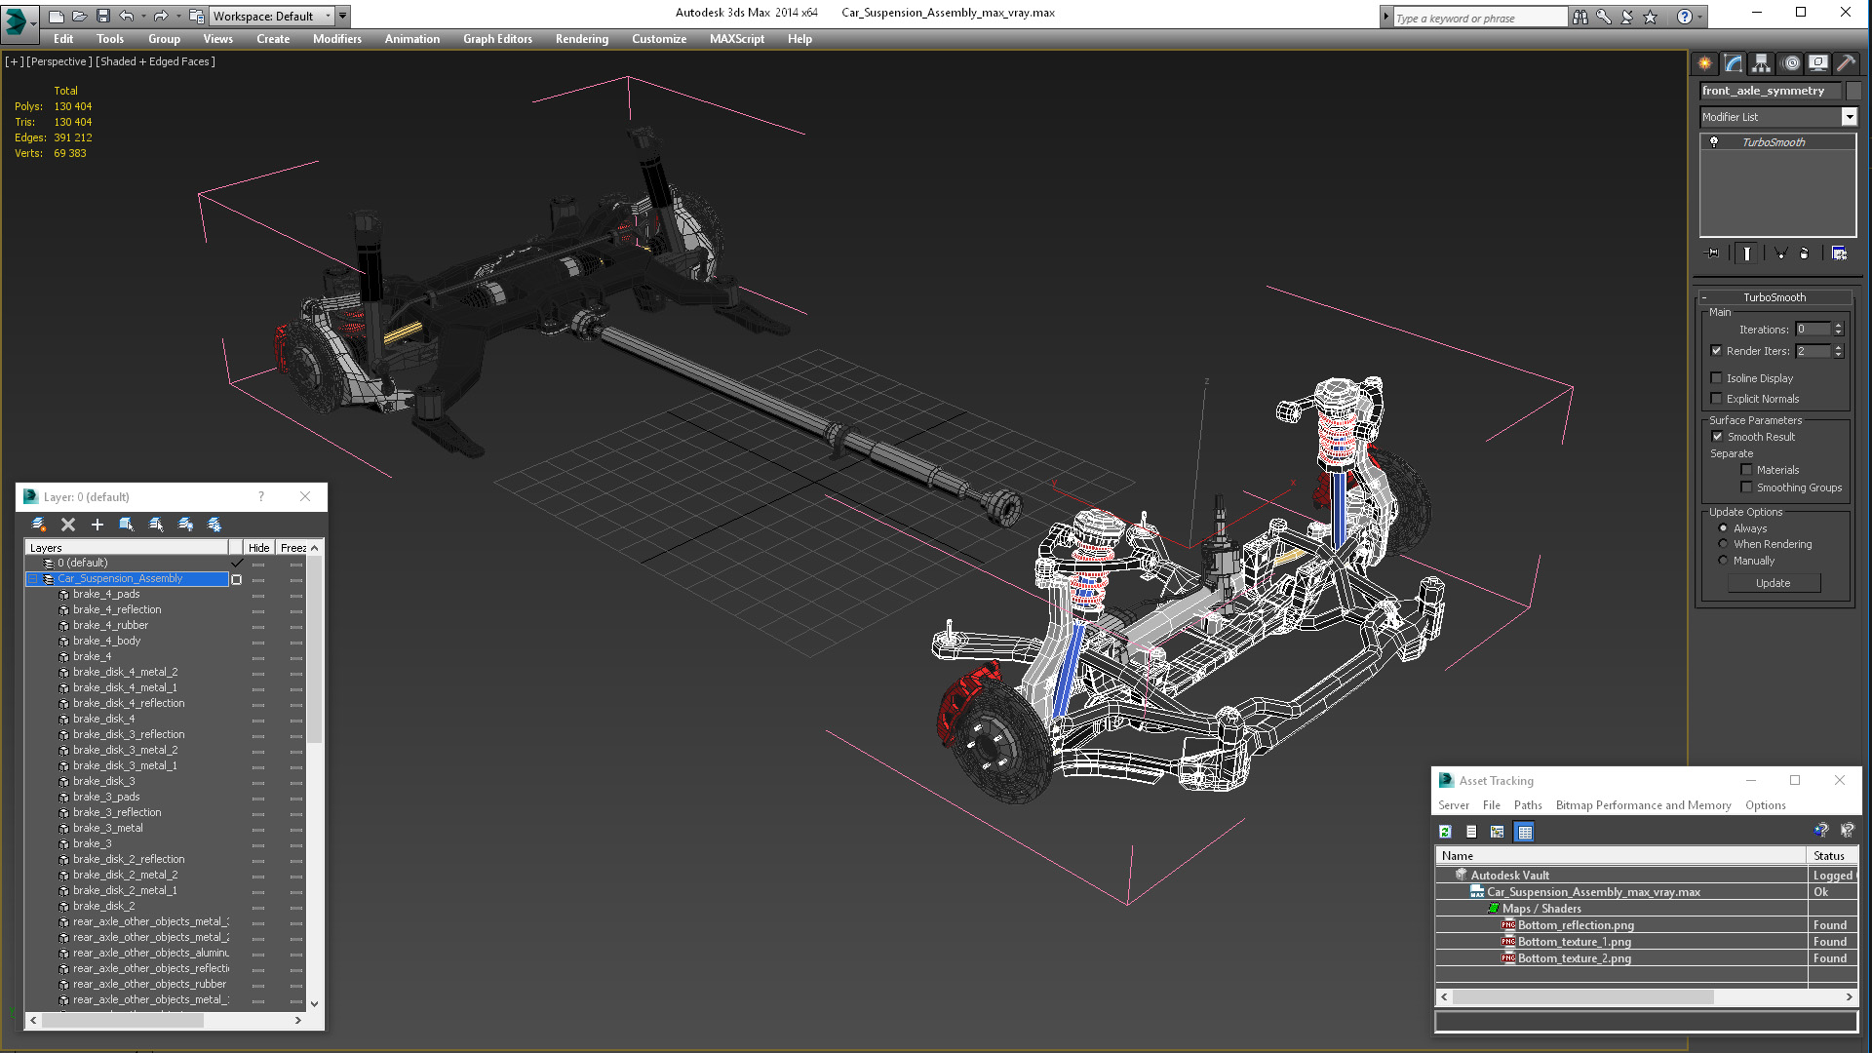Open the MAXScript menu
1872x1053 pixels.
click(737, 39)
